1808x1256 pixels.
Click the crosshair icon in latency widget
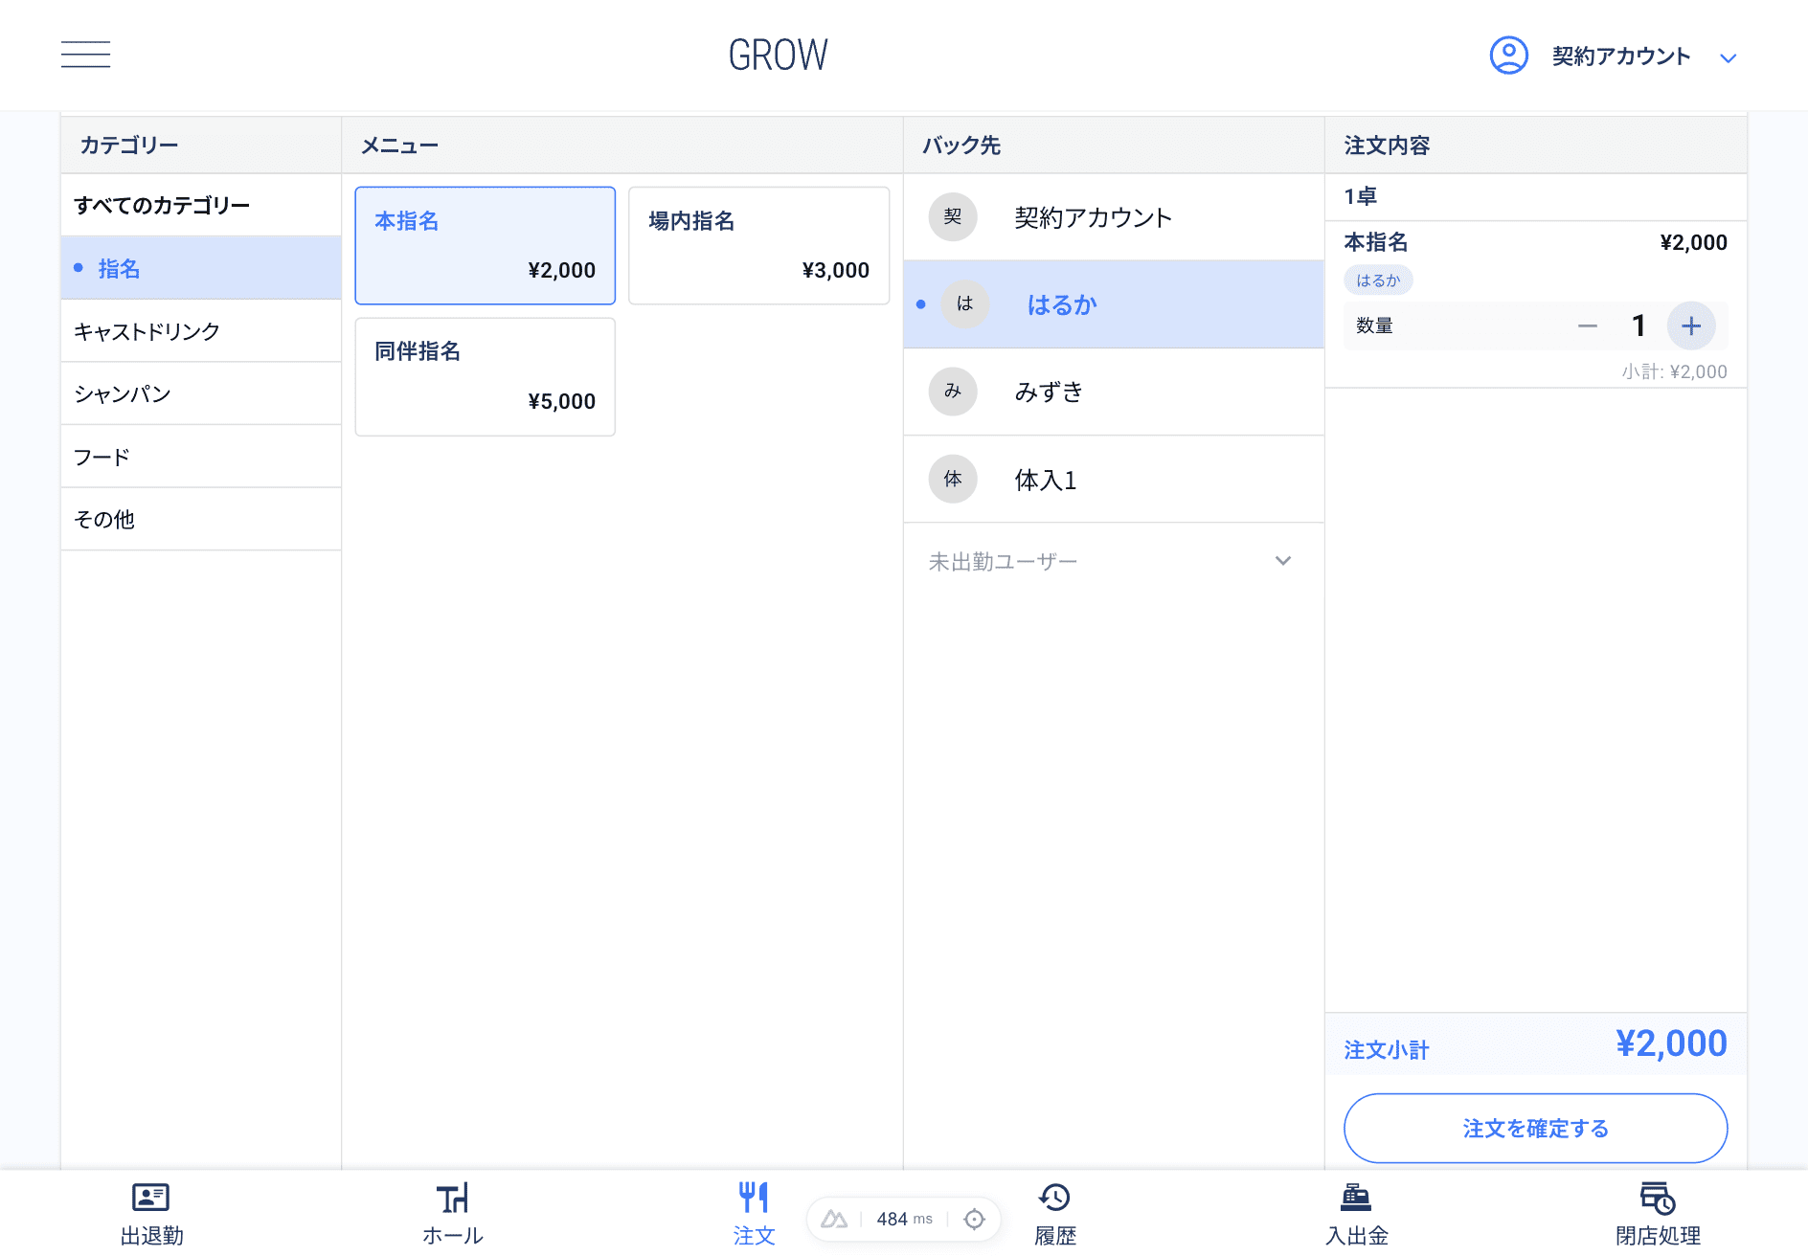coord(974,1219)
